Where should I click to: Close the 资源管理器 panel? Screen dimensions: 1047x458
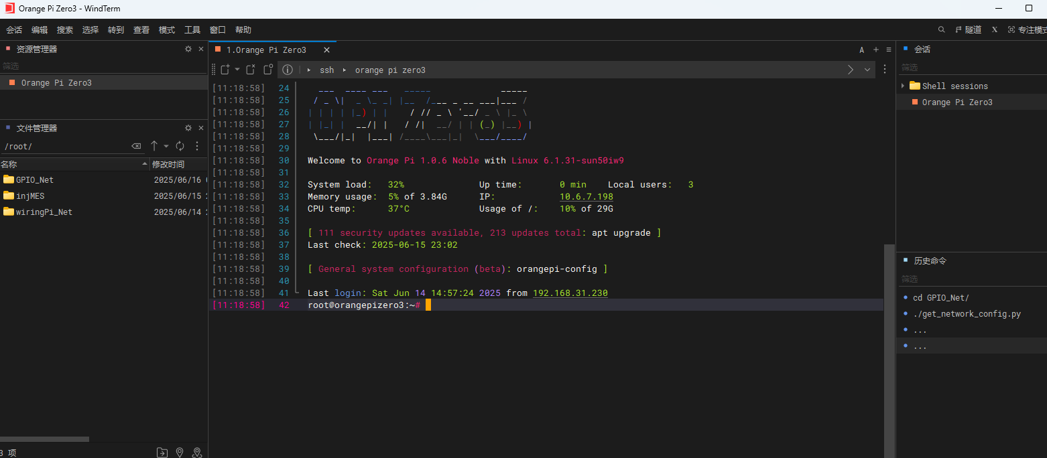(200, 49)
